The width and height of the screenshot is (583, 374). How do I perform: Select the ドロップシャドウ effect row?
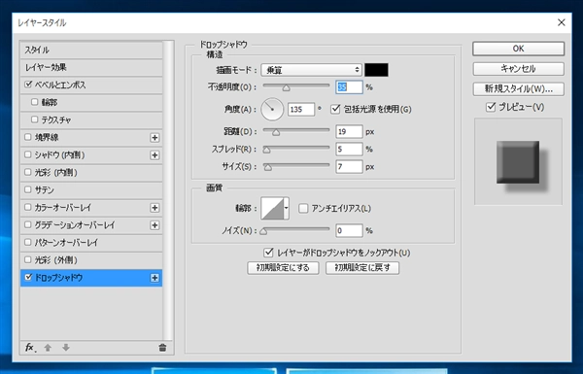coord(91,278)
